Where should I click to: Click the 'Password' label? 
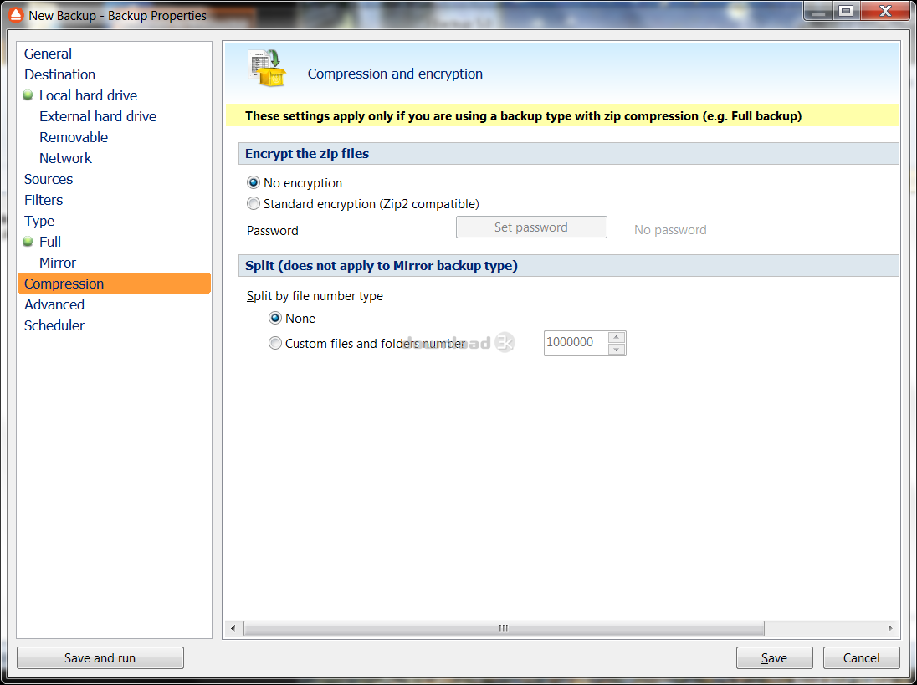[273, 231]
